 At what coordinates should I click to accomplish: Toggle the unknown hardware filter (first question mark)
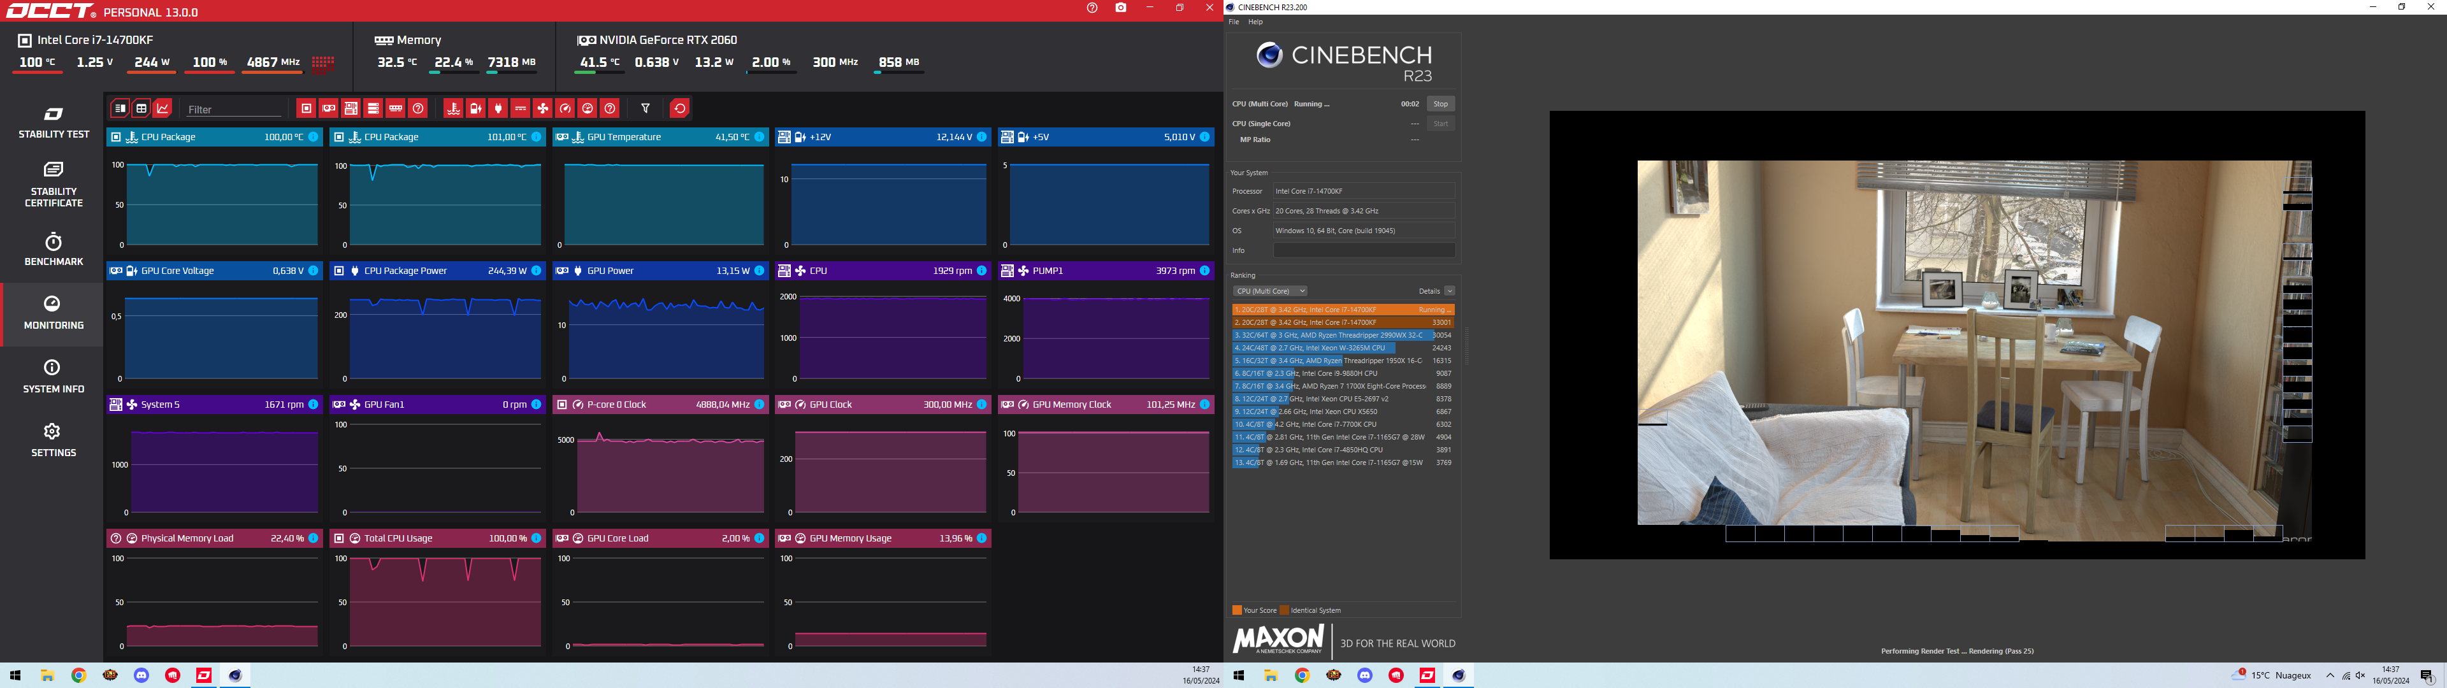(419, 108)
